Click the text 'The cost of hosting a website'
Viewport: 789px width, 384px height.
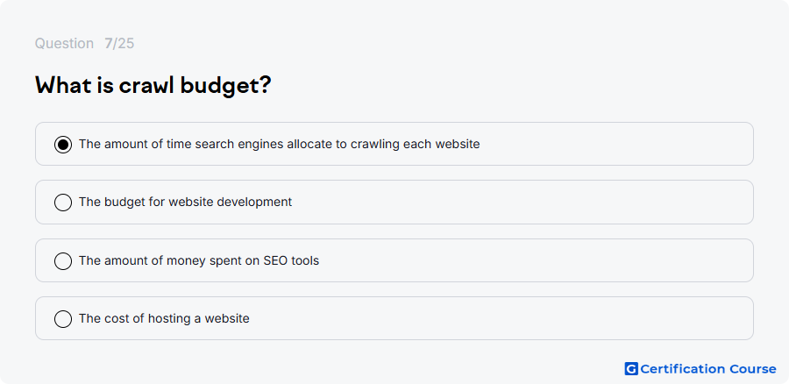point(164,318)
